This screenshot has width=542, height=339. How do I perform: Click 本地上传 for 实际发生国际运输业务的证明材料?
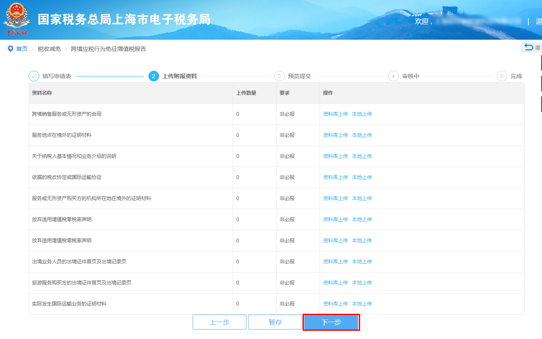(362, 303)
